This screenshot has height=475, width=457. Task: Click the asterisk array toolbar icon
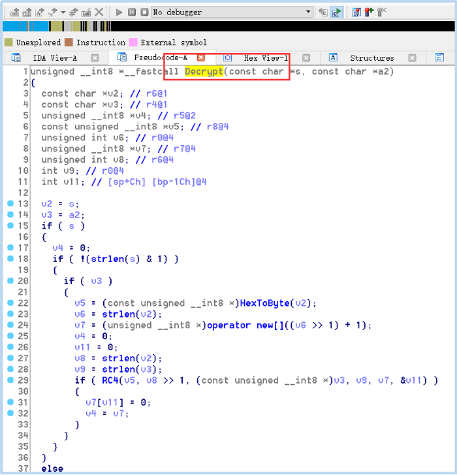click(x=73, y=12)
